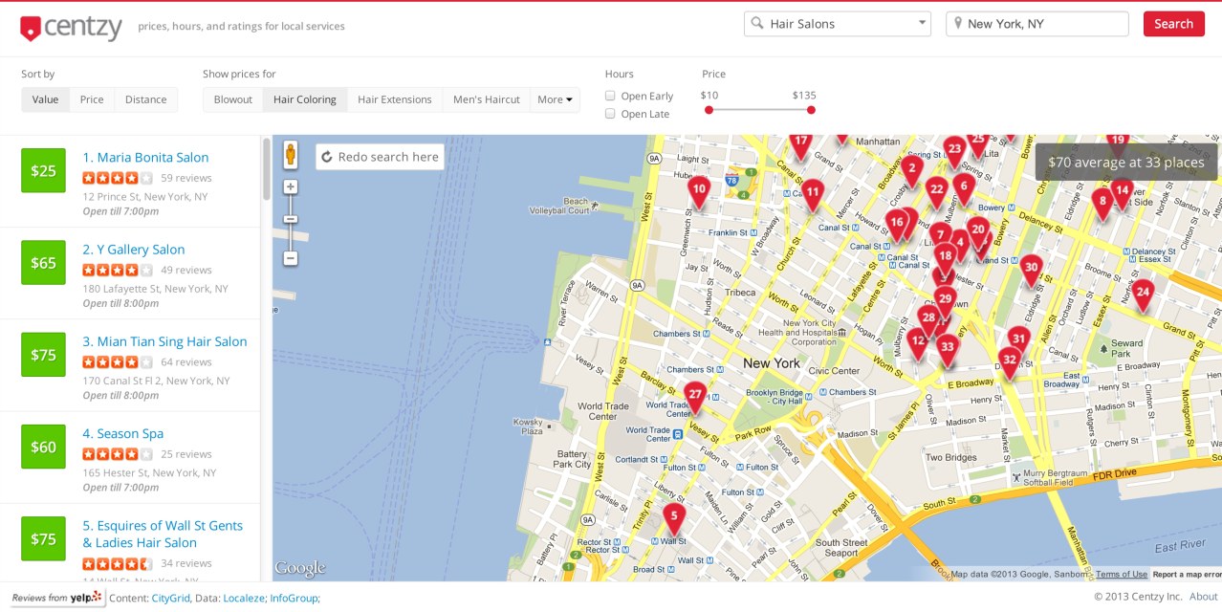Select map pin number 10
Viewport: 1222px width, 612px height.
[699, 190]
